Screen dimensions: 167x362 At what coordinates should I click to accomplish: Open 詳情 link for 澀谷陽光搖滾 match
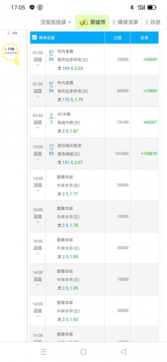pyautogui.click(x=38, y=153)
